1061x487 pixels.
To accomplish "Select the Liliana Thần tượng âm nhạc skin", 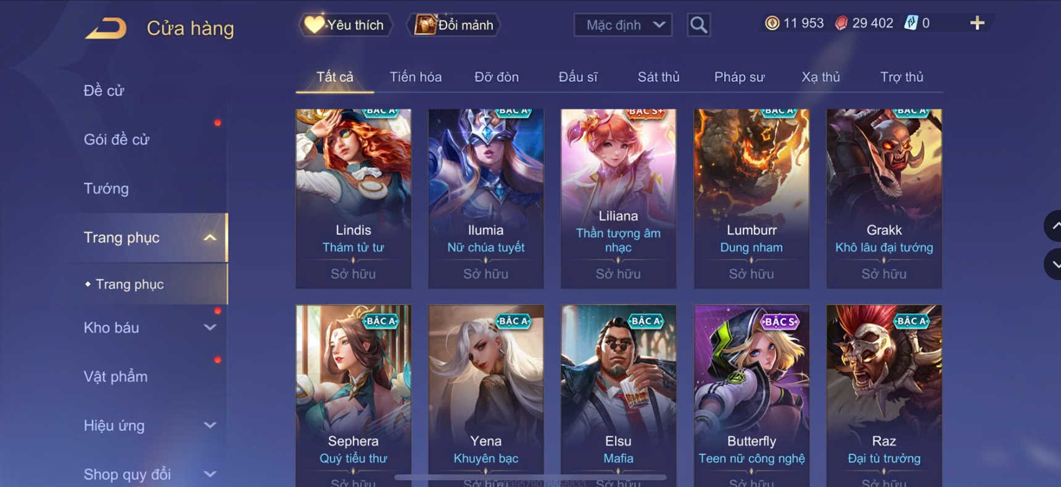I will click(x=618, y=199).
